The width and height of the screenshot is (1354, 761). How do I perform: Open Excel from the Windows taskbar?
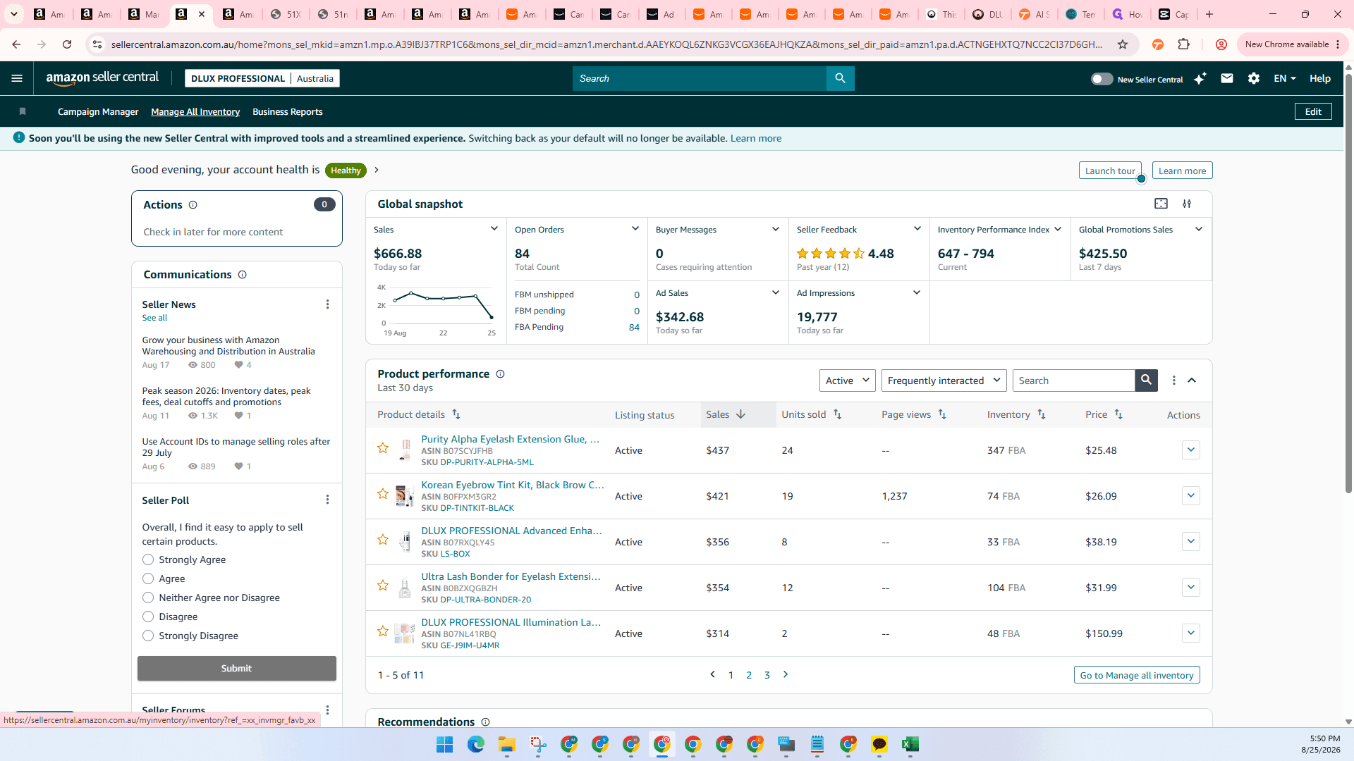tap(910, 744)
